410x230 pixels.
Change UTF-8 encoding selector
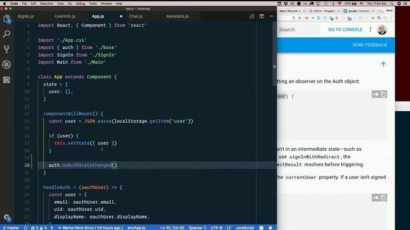coord(217,227)
